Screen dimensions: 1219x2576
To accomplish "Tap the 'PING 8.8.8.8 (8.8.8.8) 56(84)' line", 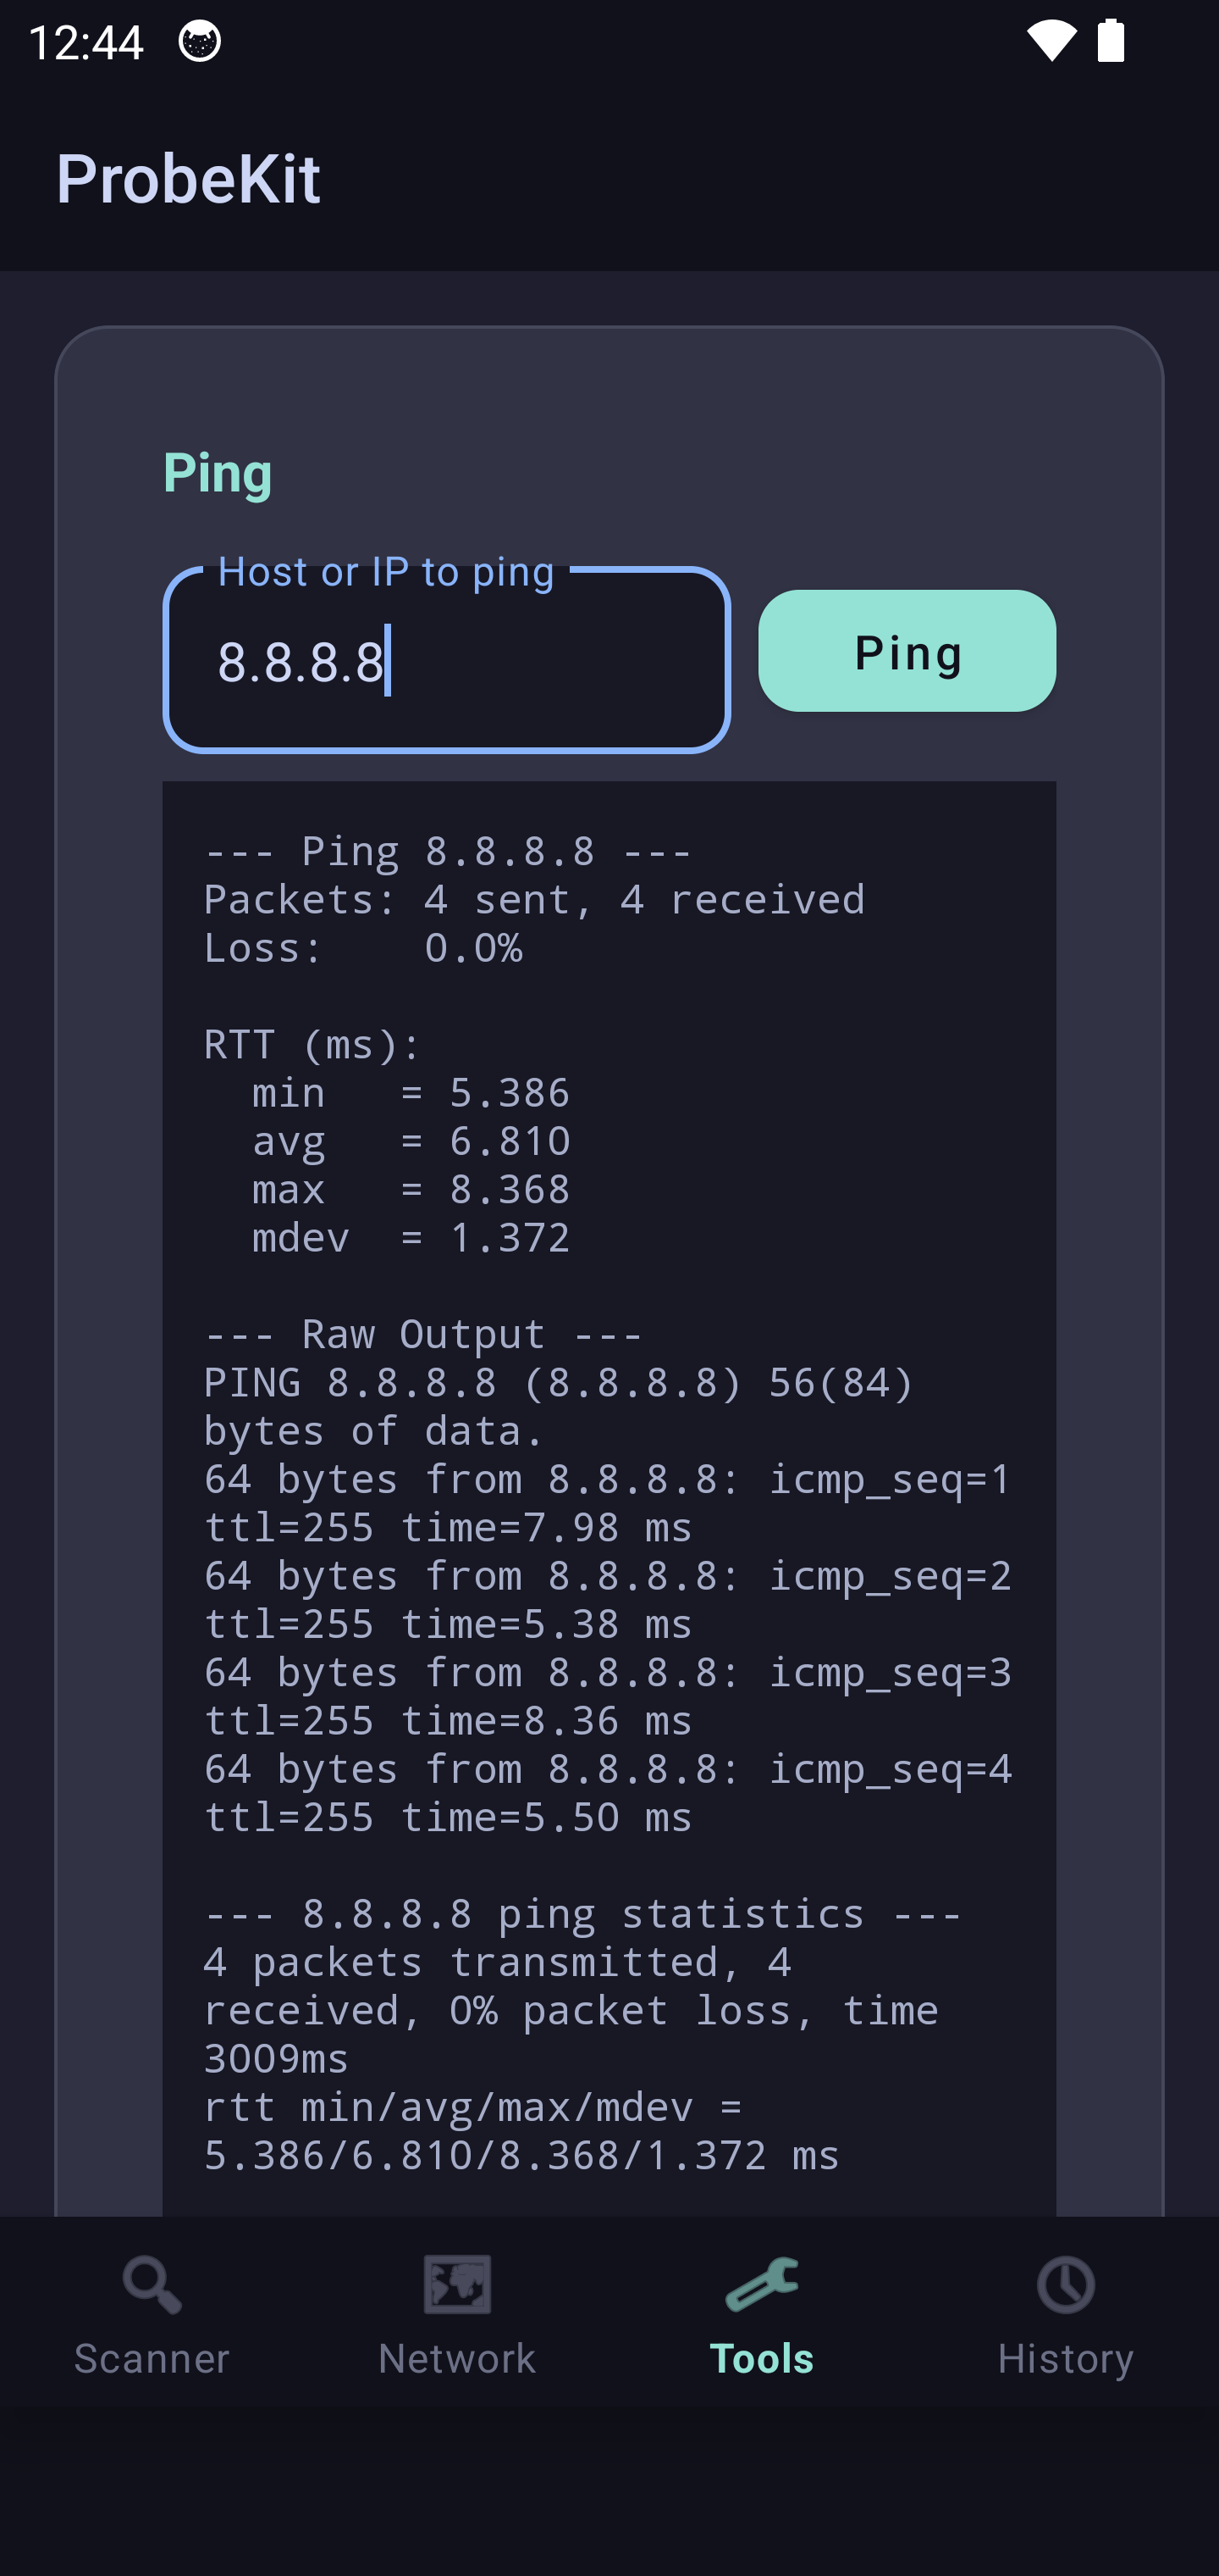I will 559,1383.
